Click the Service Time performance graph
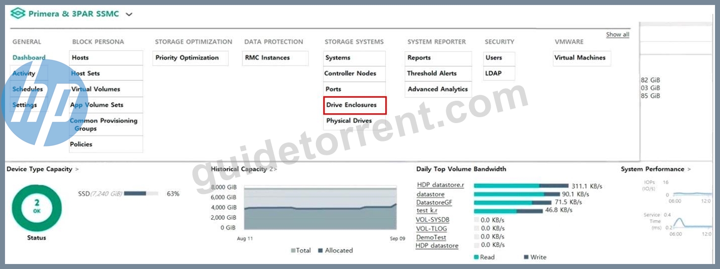 tap(692, 222)
